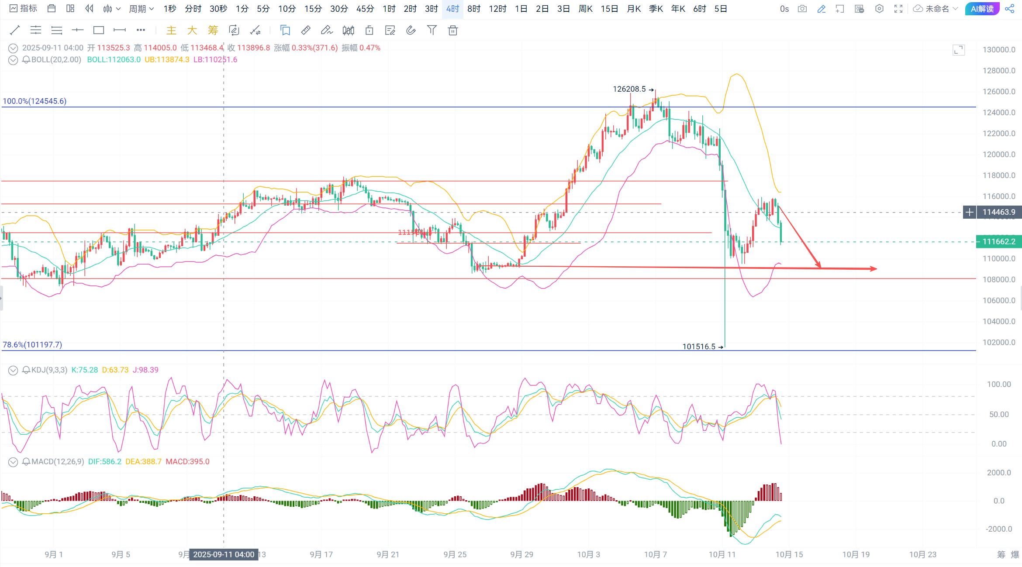Toggle the KDJ indicator alert bell

[26, 370]
